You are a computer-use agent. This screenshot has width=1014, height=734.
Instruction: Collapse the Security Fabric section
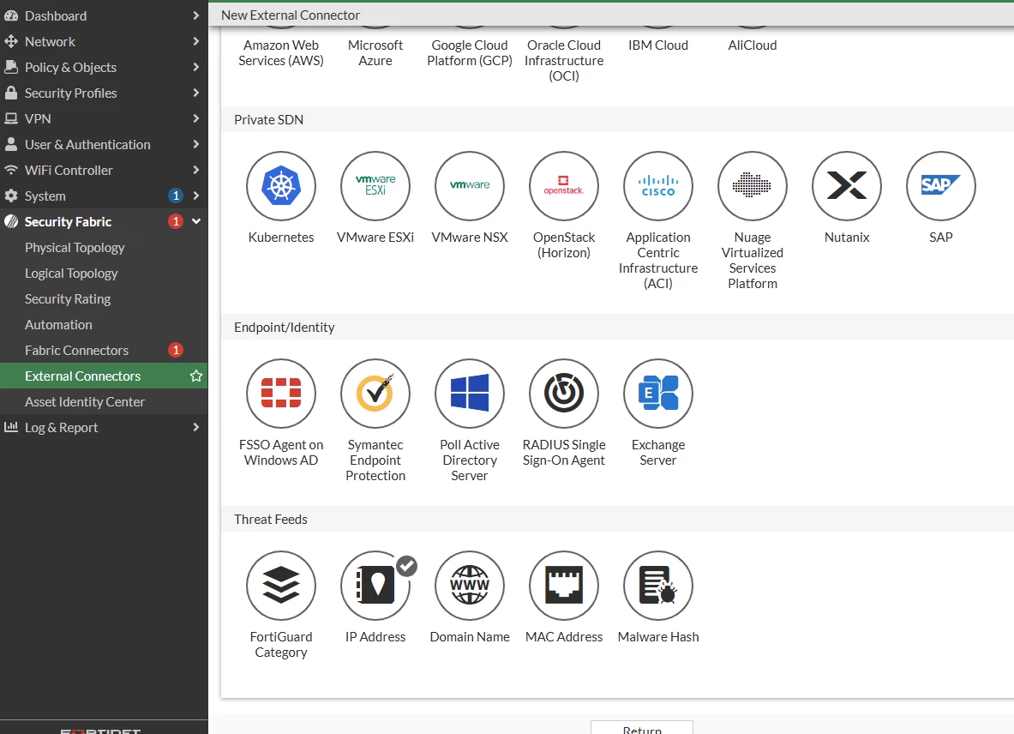tap(104, 222)
